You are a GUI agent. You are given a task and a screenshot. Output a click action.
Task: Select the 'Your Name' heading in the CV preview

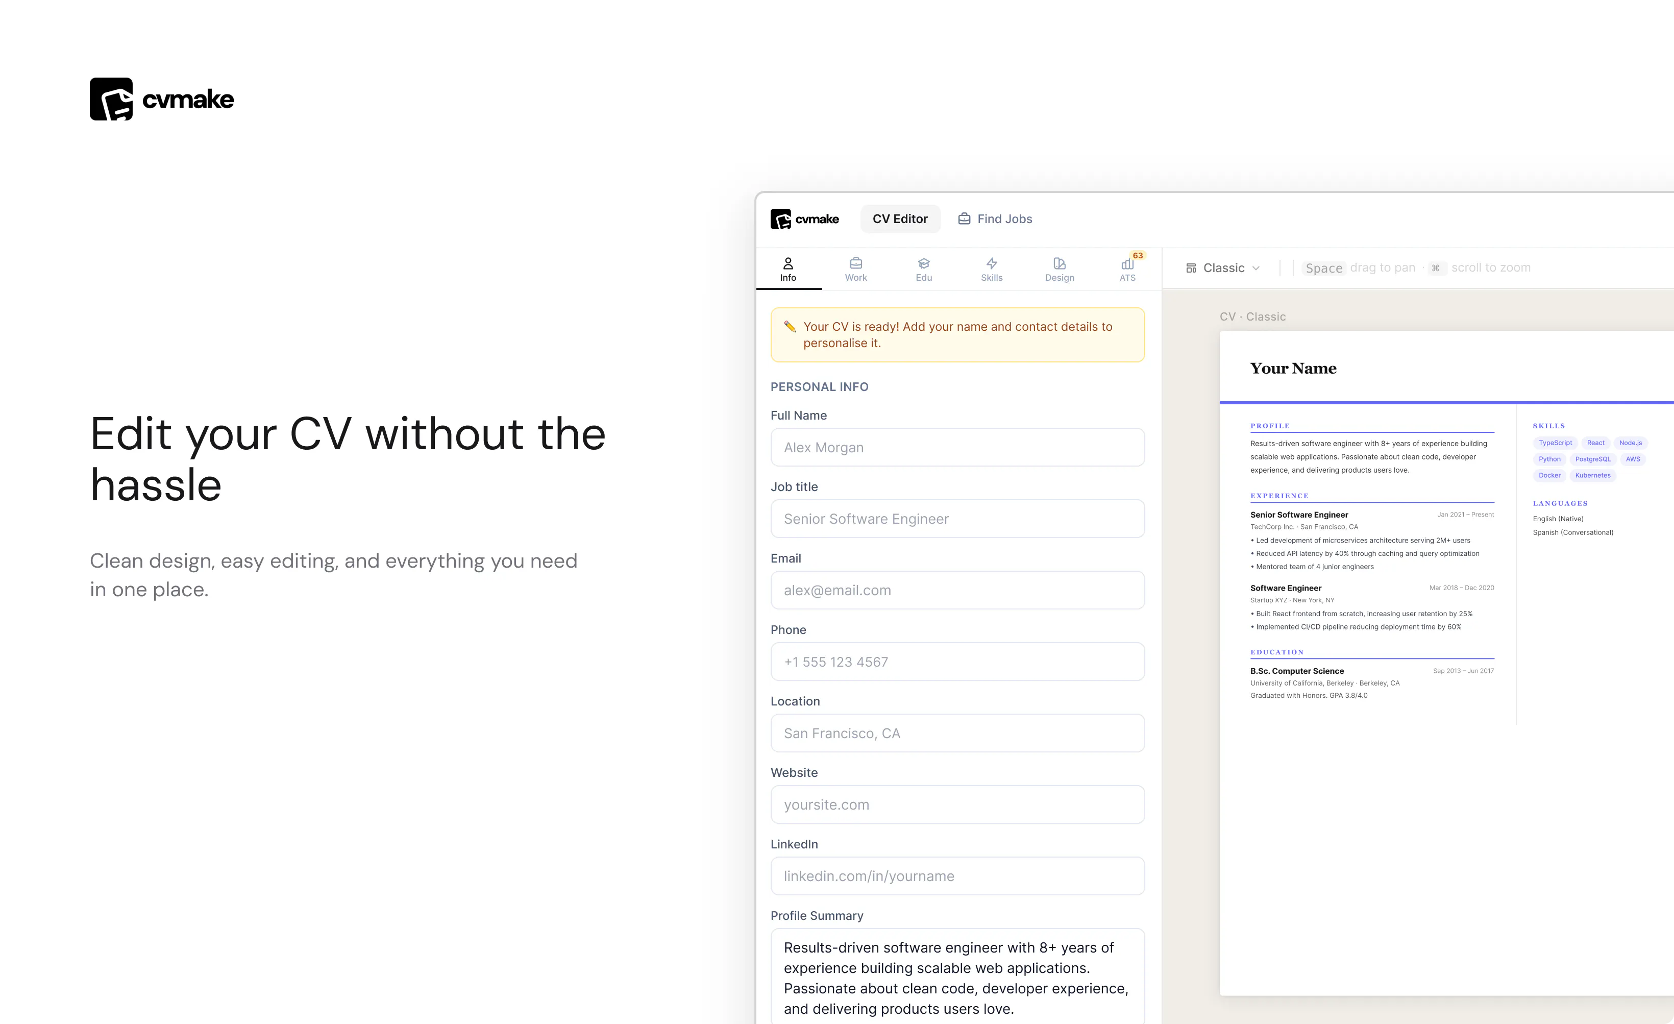[x=1293, y=368]
